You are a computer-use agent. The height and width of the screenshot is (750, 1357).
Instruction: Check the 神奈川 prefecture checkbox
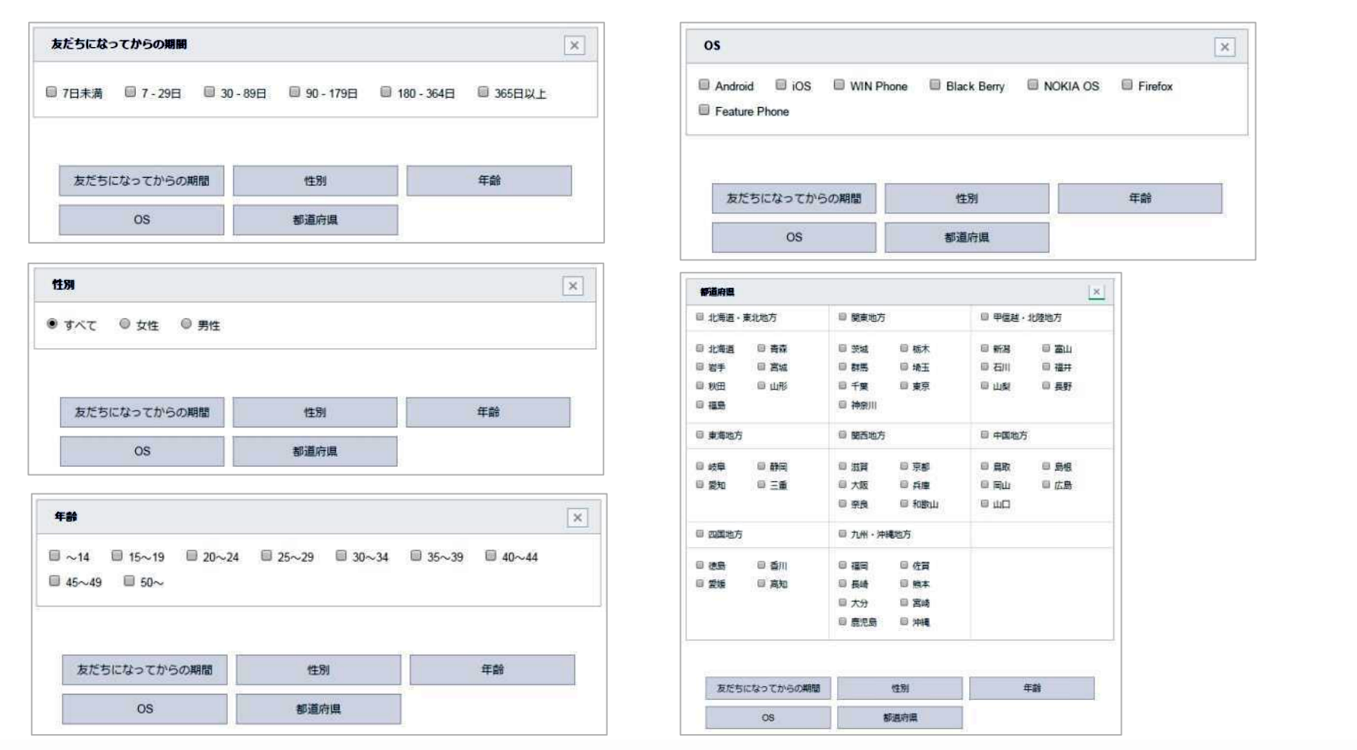(842, 405)
